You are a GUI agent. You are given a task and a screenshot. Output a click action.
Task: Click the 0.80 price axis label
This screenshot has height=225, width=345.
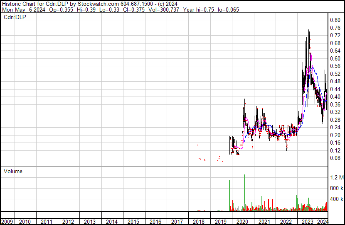coord(335,20)
